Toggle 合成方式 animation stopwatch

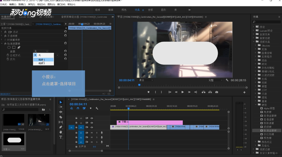8,55
